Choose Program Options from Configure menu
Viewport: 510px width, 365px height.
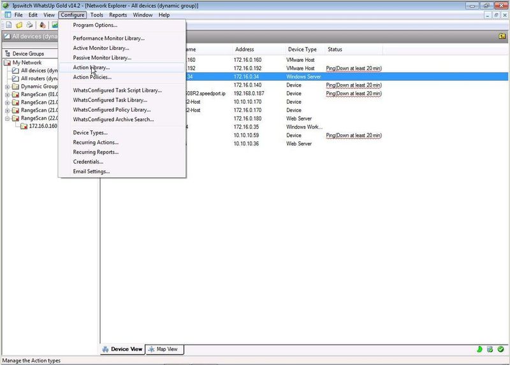pos(122,25)
